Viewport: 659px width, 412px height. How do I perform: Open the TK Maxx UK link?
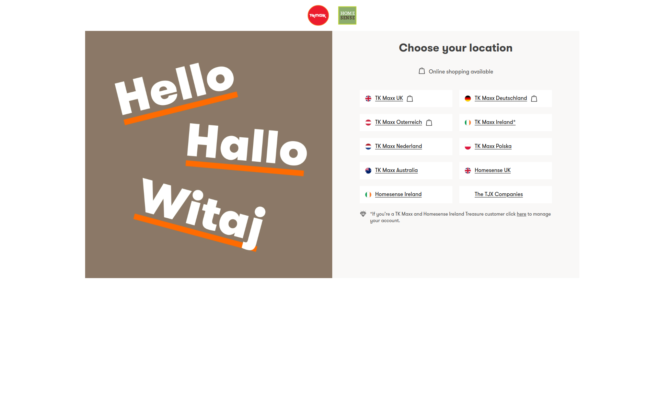[x=389, y=98]
